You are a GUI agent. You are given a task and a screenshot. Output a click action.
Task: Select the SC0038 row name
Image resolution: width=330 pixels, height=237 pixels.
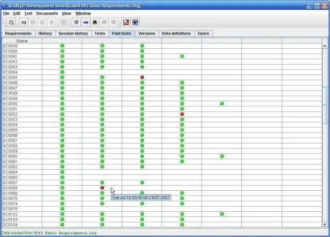click(10, 46)
